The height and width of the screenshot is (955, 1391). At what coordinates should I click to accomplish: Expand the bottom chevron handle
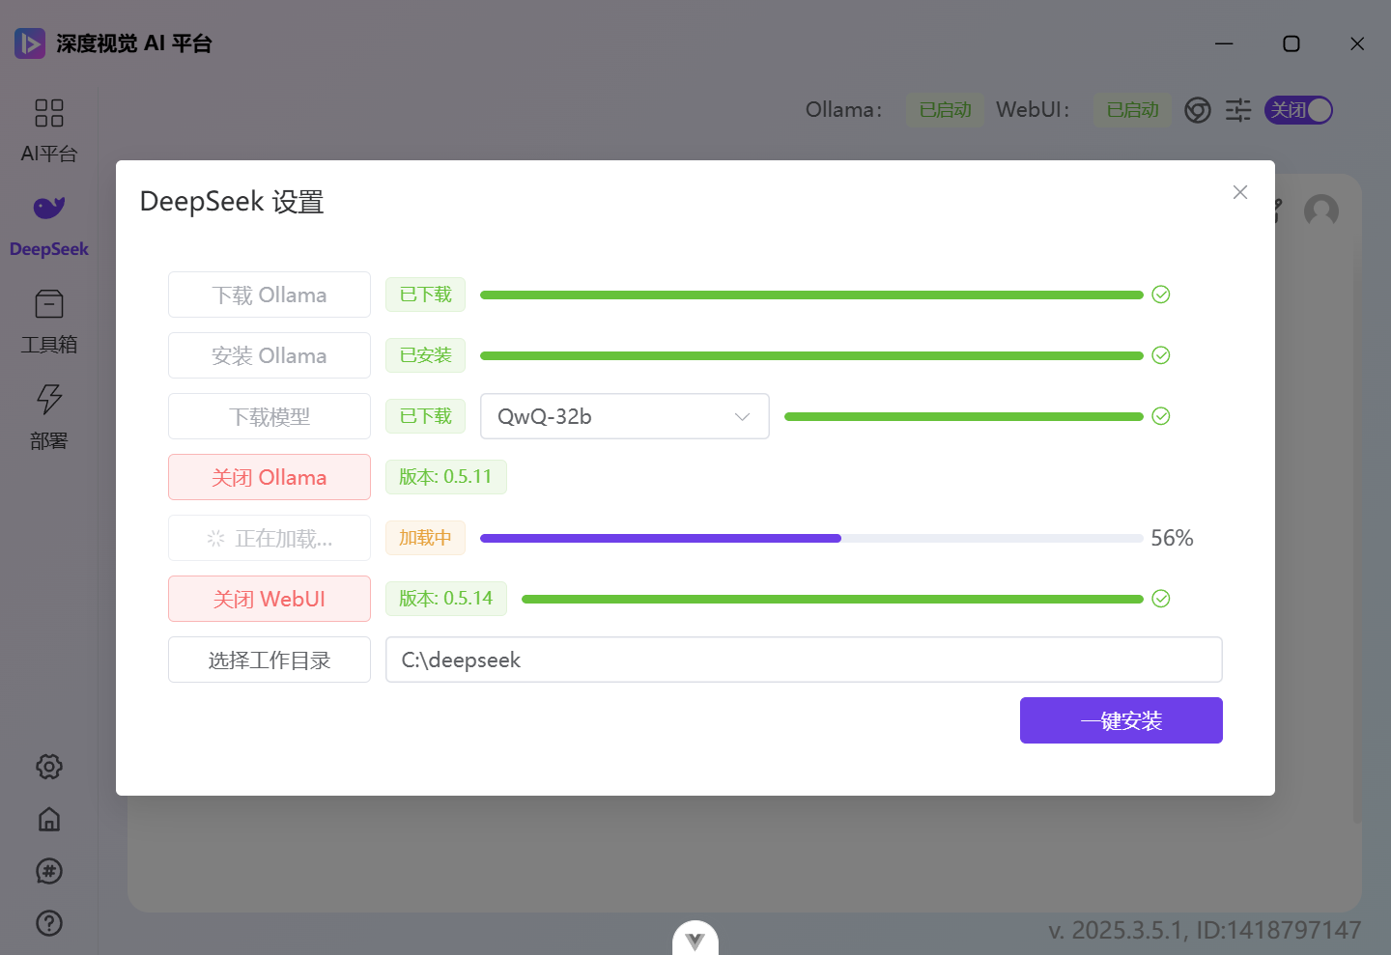(695, 940)
